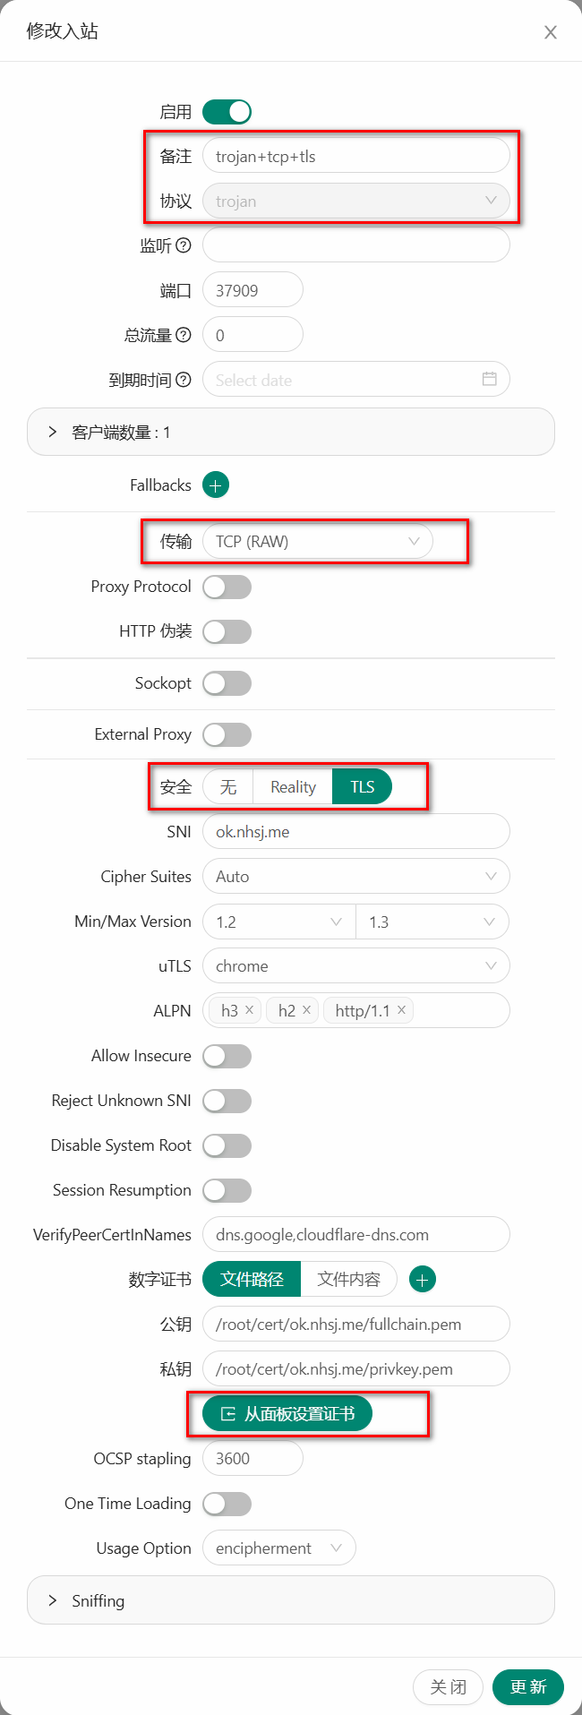
Task: Toggle the 启用 switch off
Action: click(x=227, y=112)
